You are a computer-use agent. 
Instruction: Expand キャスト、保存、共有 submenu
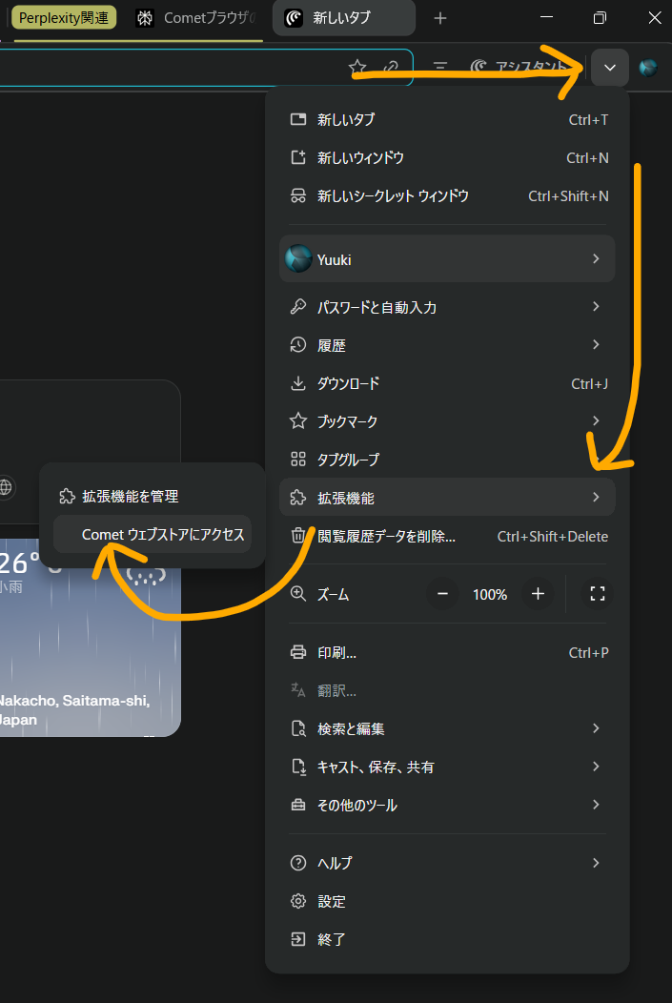pyautogui.click(x=447, y=767)
